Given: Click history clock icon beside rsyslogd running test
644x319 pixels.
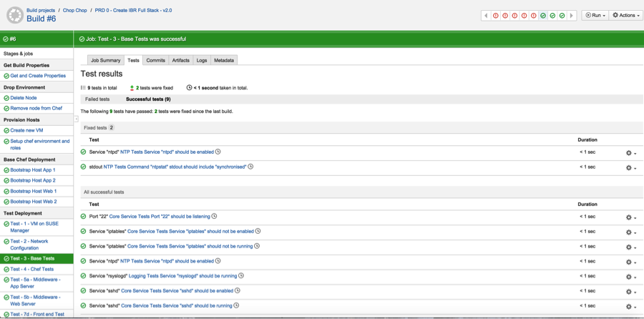Looking at the screenshot, I should point(241,275).
